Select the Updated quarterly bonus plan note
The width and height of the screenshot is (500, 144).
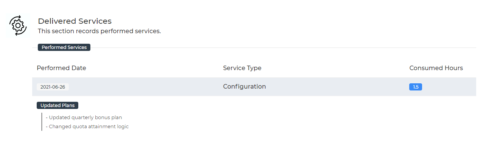tap(84, 118)
